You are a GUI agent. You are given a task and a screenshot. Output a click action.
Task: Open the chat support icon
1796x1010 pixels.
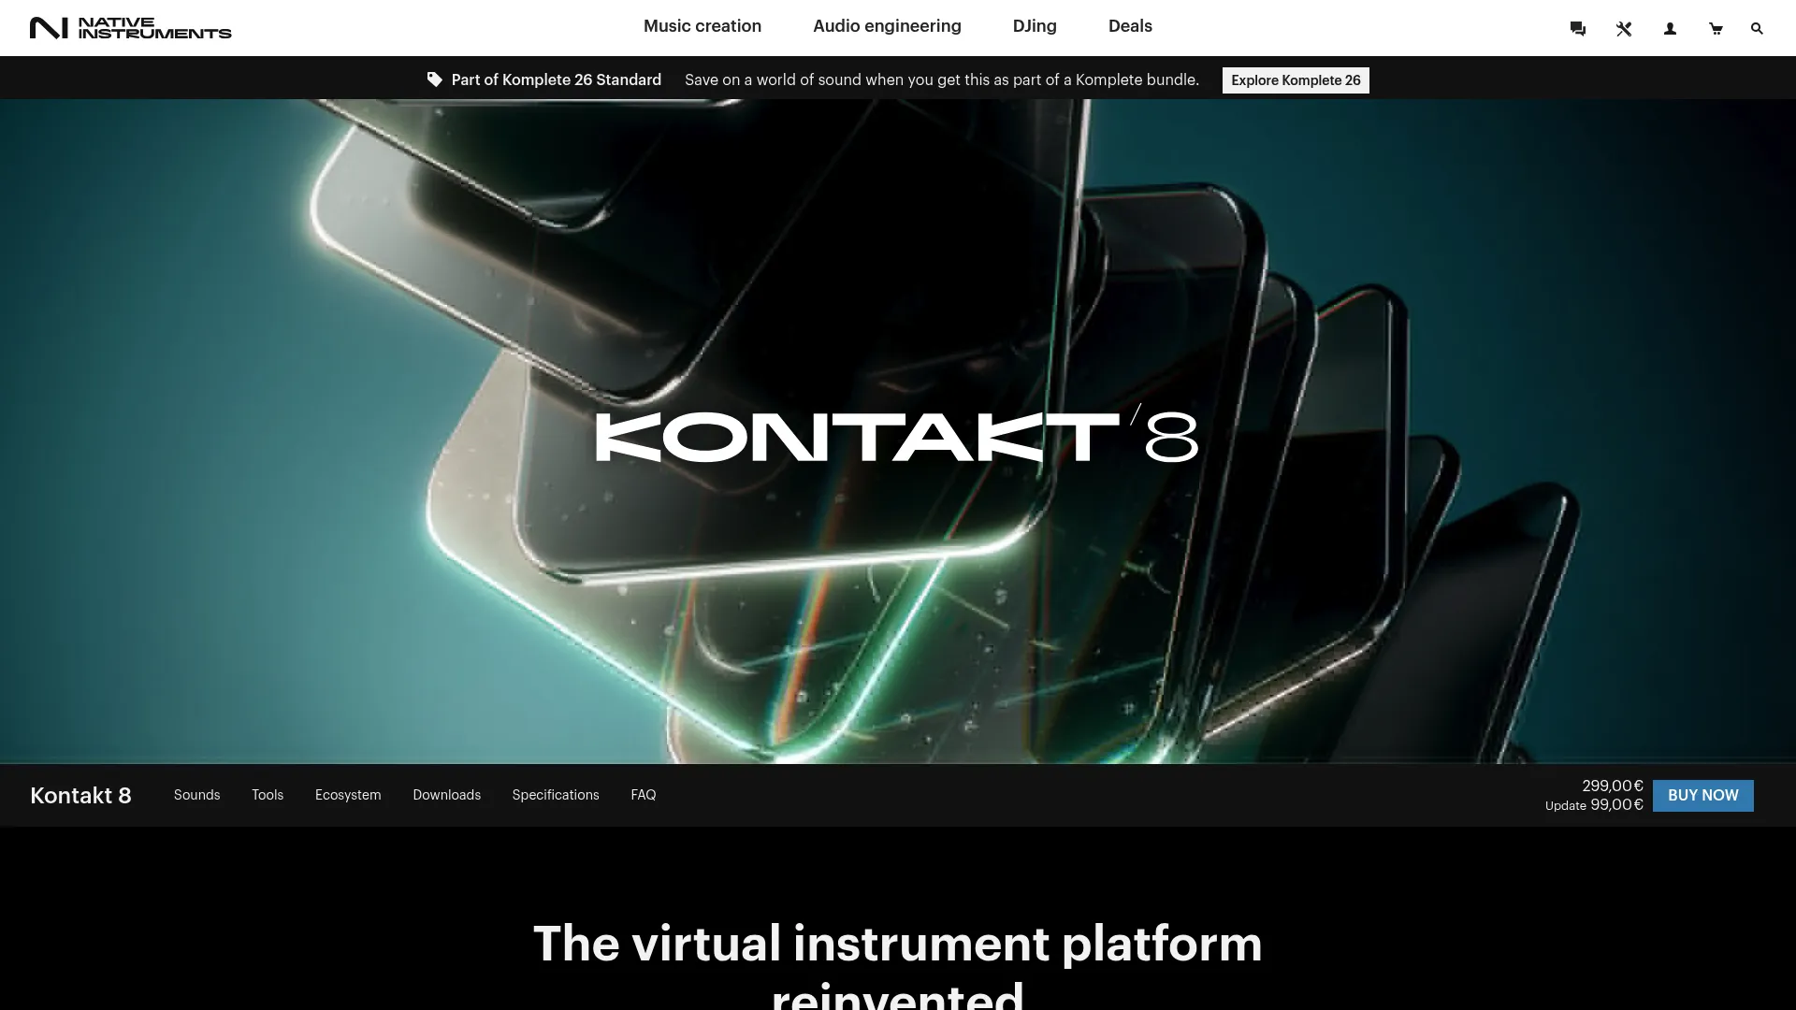(1578, 29)
